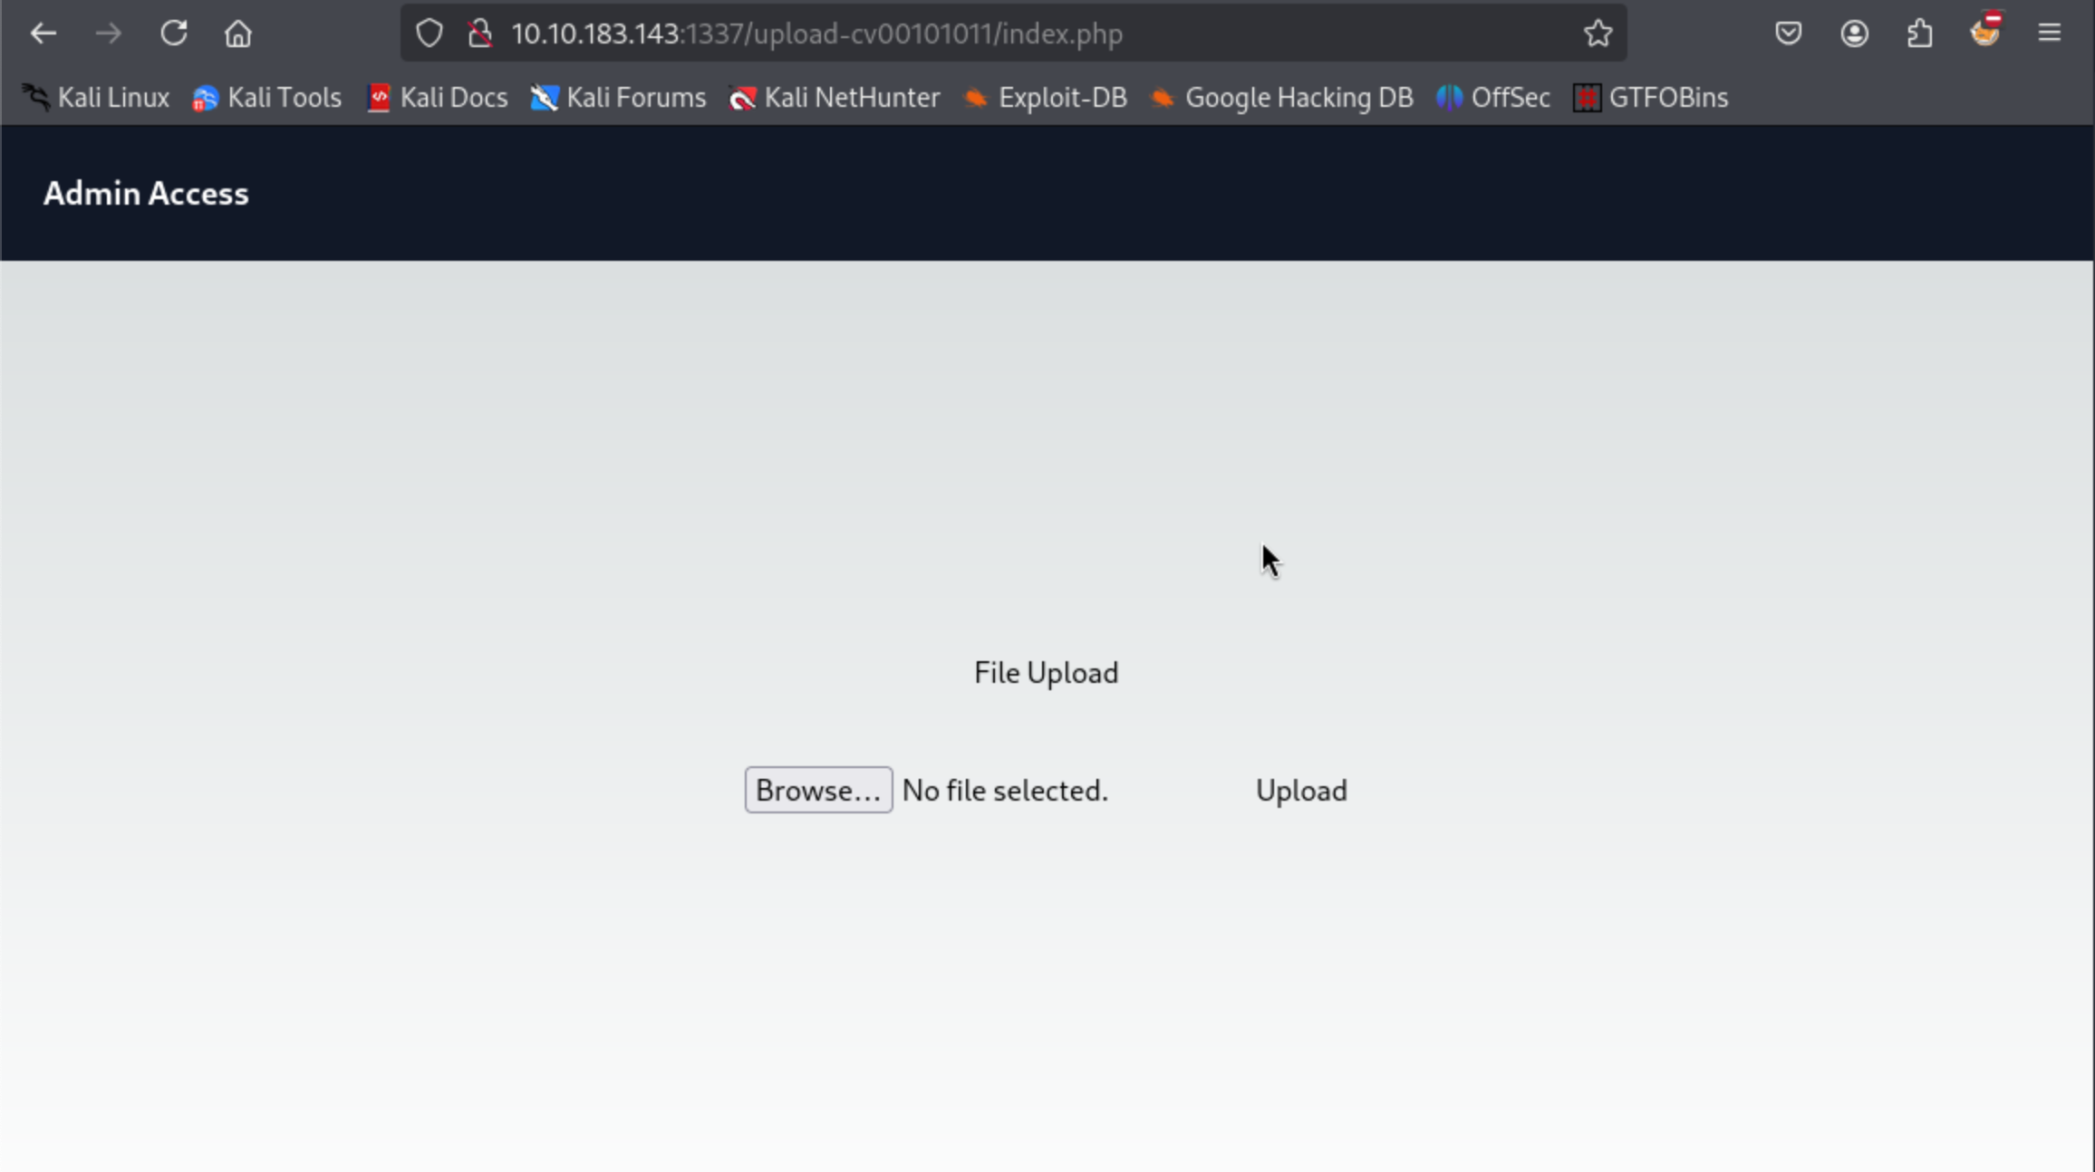Open Google Hacking DB bookmark
Screen dimensions: 2095x1172
click(x=1281, y=97)
